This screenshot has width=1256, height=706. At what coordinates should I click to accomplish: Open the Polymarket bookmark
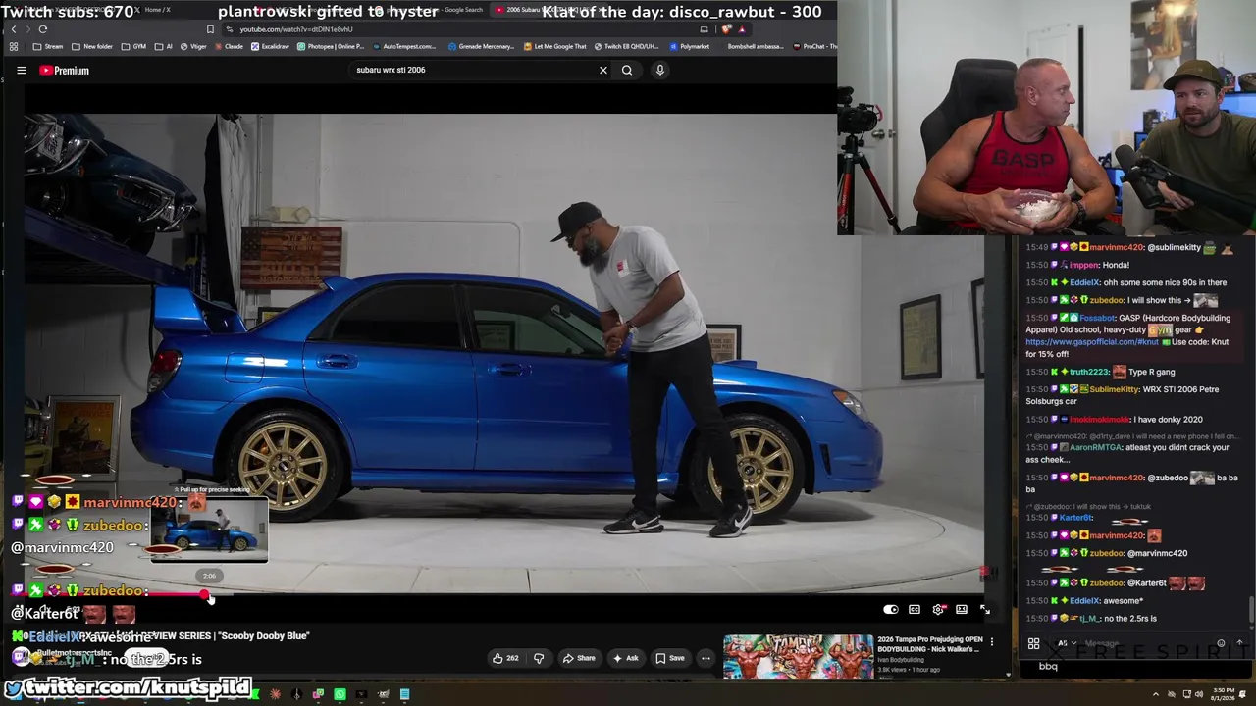(x=689, y=46)
